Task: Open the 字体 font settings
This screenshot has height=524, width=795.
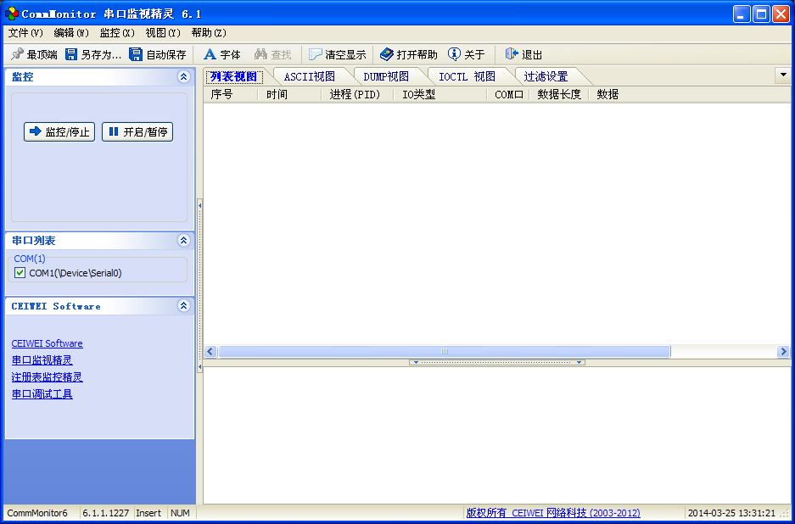Action: click(210, 54)
